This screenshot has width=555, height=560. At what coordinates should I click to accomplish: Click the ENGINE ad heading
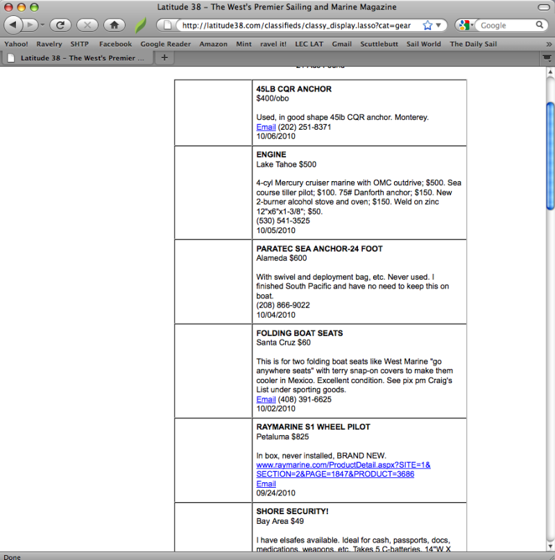tap(271, 155)
